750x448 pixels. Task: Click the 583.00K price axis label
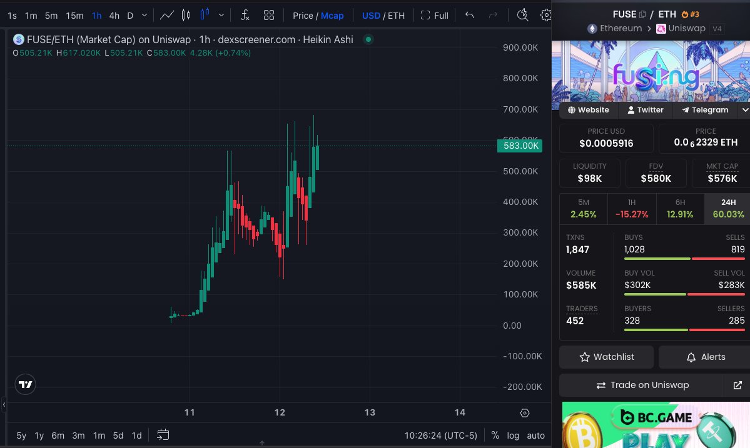pyautogui.click(x=520, y=146)
